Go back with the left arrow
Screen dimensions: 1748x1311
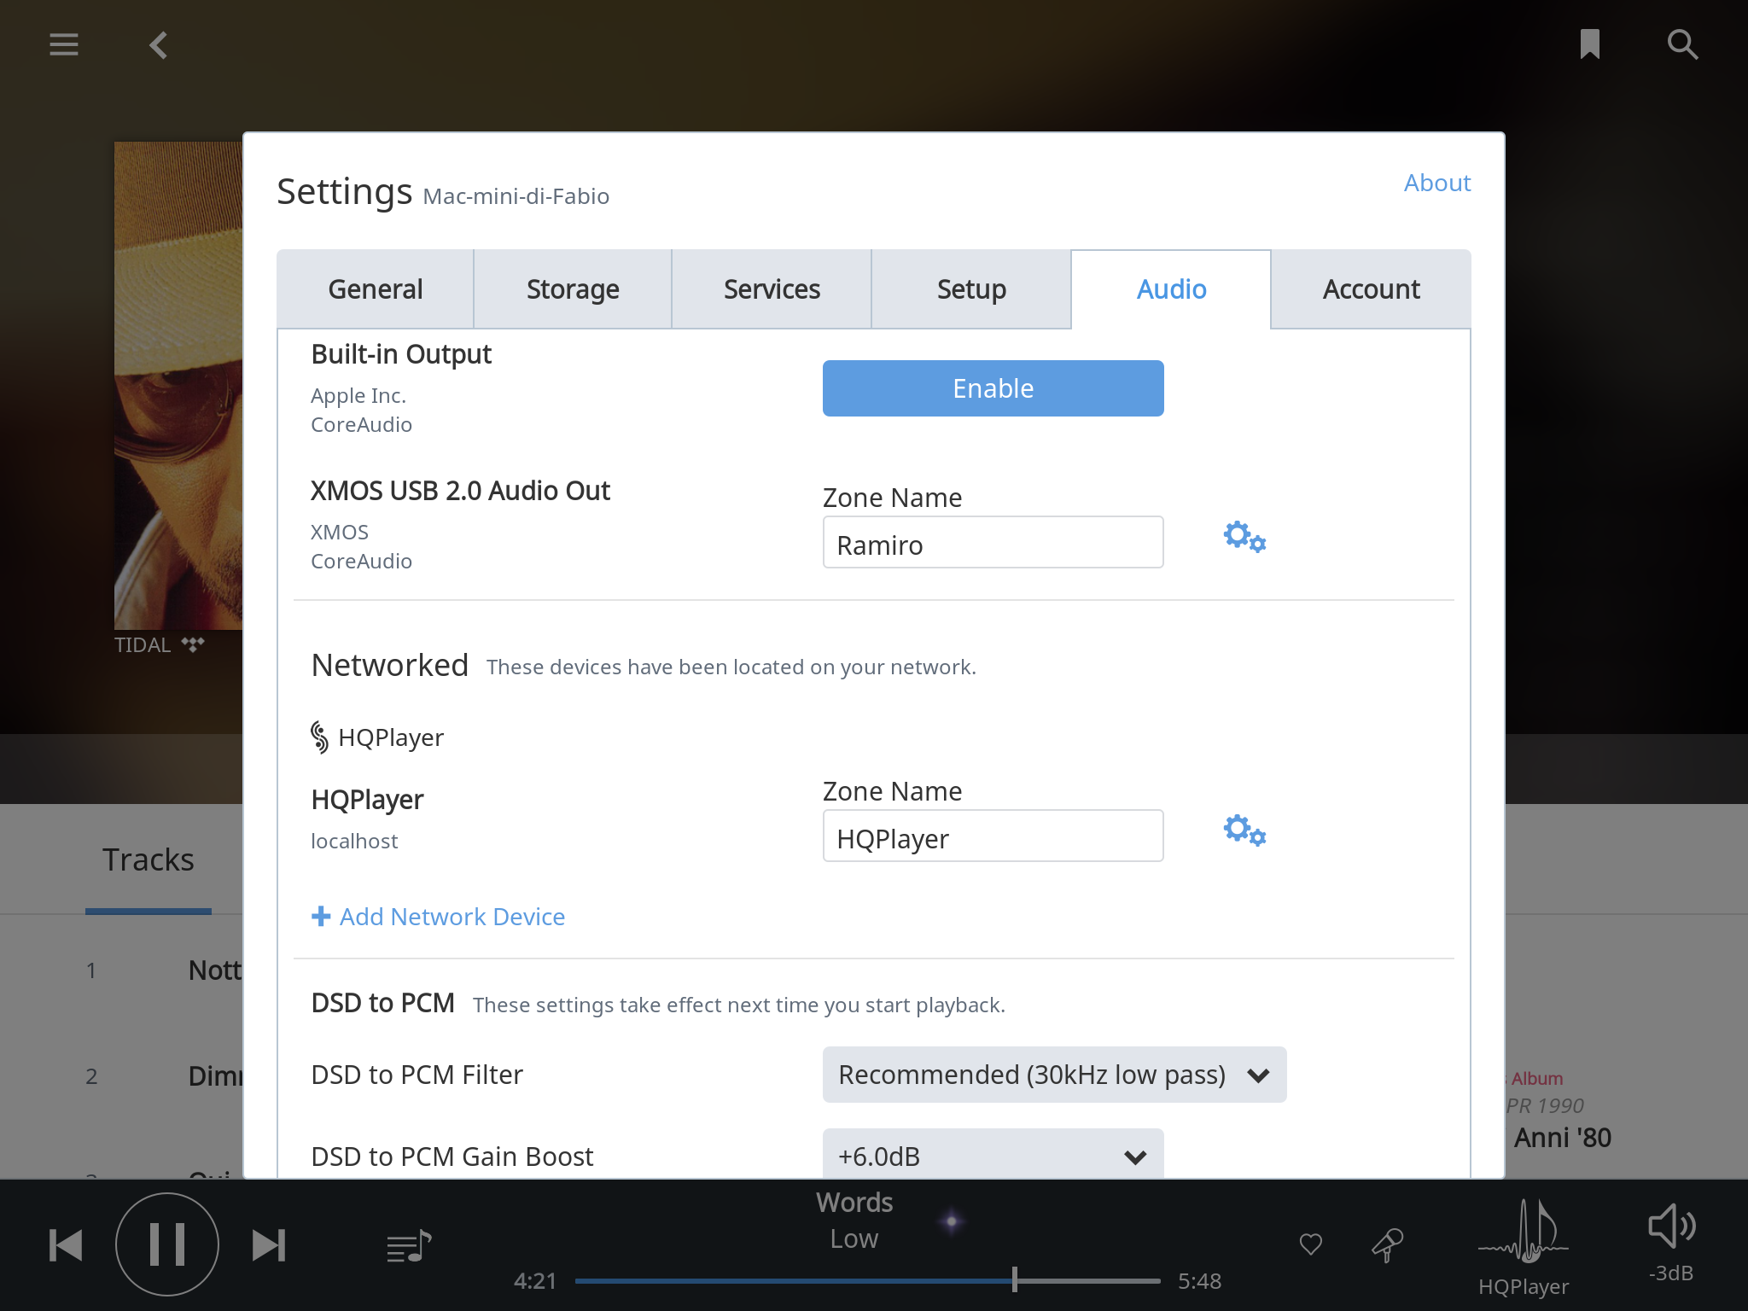(159, 44)
